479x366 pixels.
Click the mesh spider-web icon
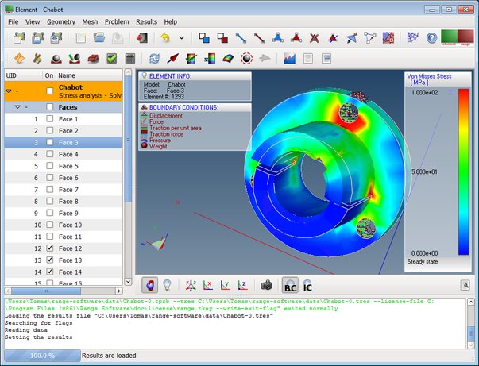click(413, 38)
